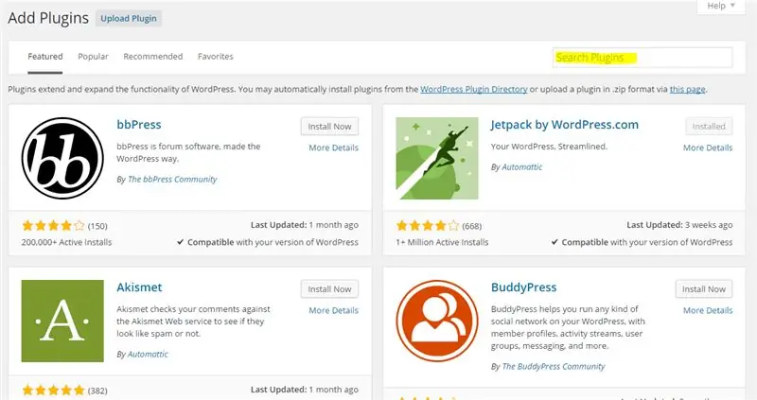Click the Jetpack star rating
The height and width of the screenshot is (400, 757).
[428, 225]
